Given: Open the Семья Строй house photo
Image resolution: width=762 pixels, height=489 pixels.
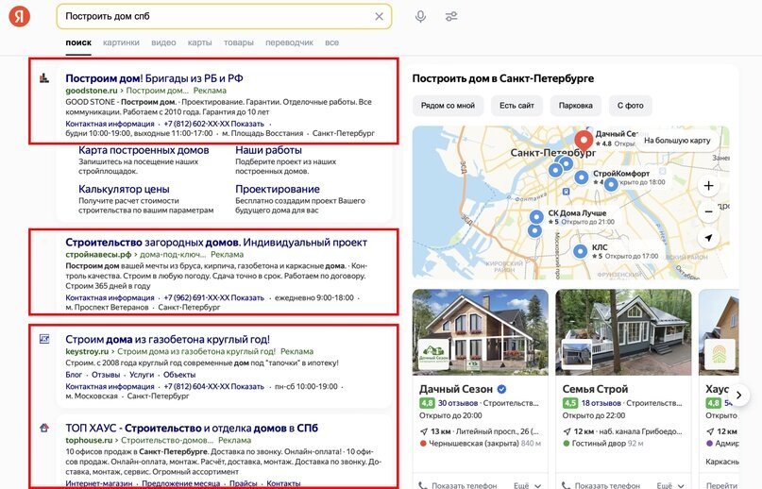Looking at the screenshot, I should point(623,332).
